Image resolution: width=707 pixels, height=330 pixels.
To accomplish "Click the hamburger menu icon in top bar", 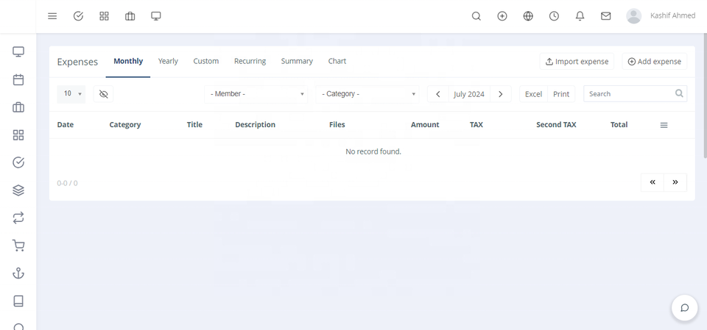I will click(x=52, y=15).
